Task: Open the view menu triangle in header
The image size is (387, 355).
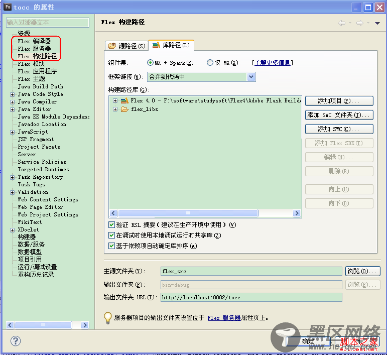Action: [x=377, y=23]
